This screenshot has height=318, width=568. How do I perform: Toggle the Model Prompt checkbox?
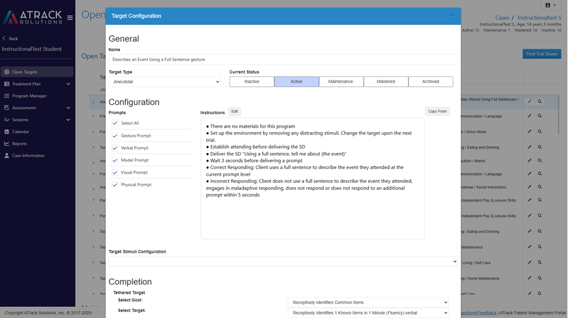click(115, 160)
